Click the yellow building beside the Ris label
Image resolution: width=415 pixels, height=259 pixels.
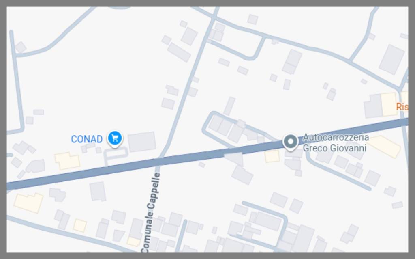tap(389, 104)
